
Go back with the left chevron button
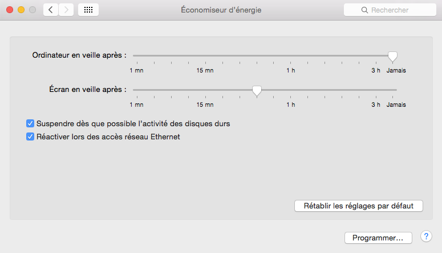point(51,10)
